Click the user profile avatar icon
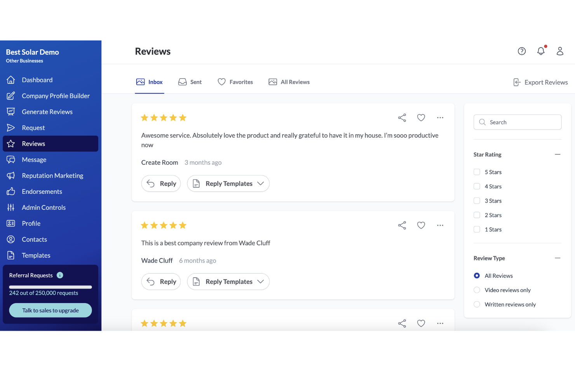 (559, 51)
